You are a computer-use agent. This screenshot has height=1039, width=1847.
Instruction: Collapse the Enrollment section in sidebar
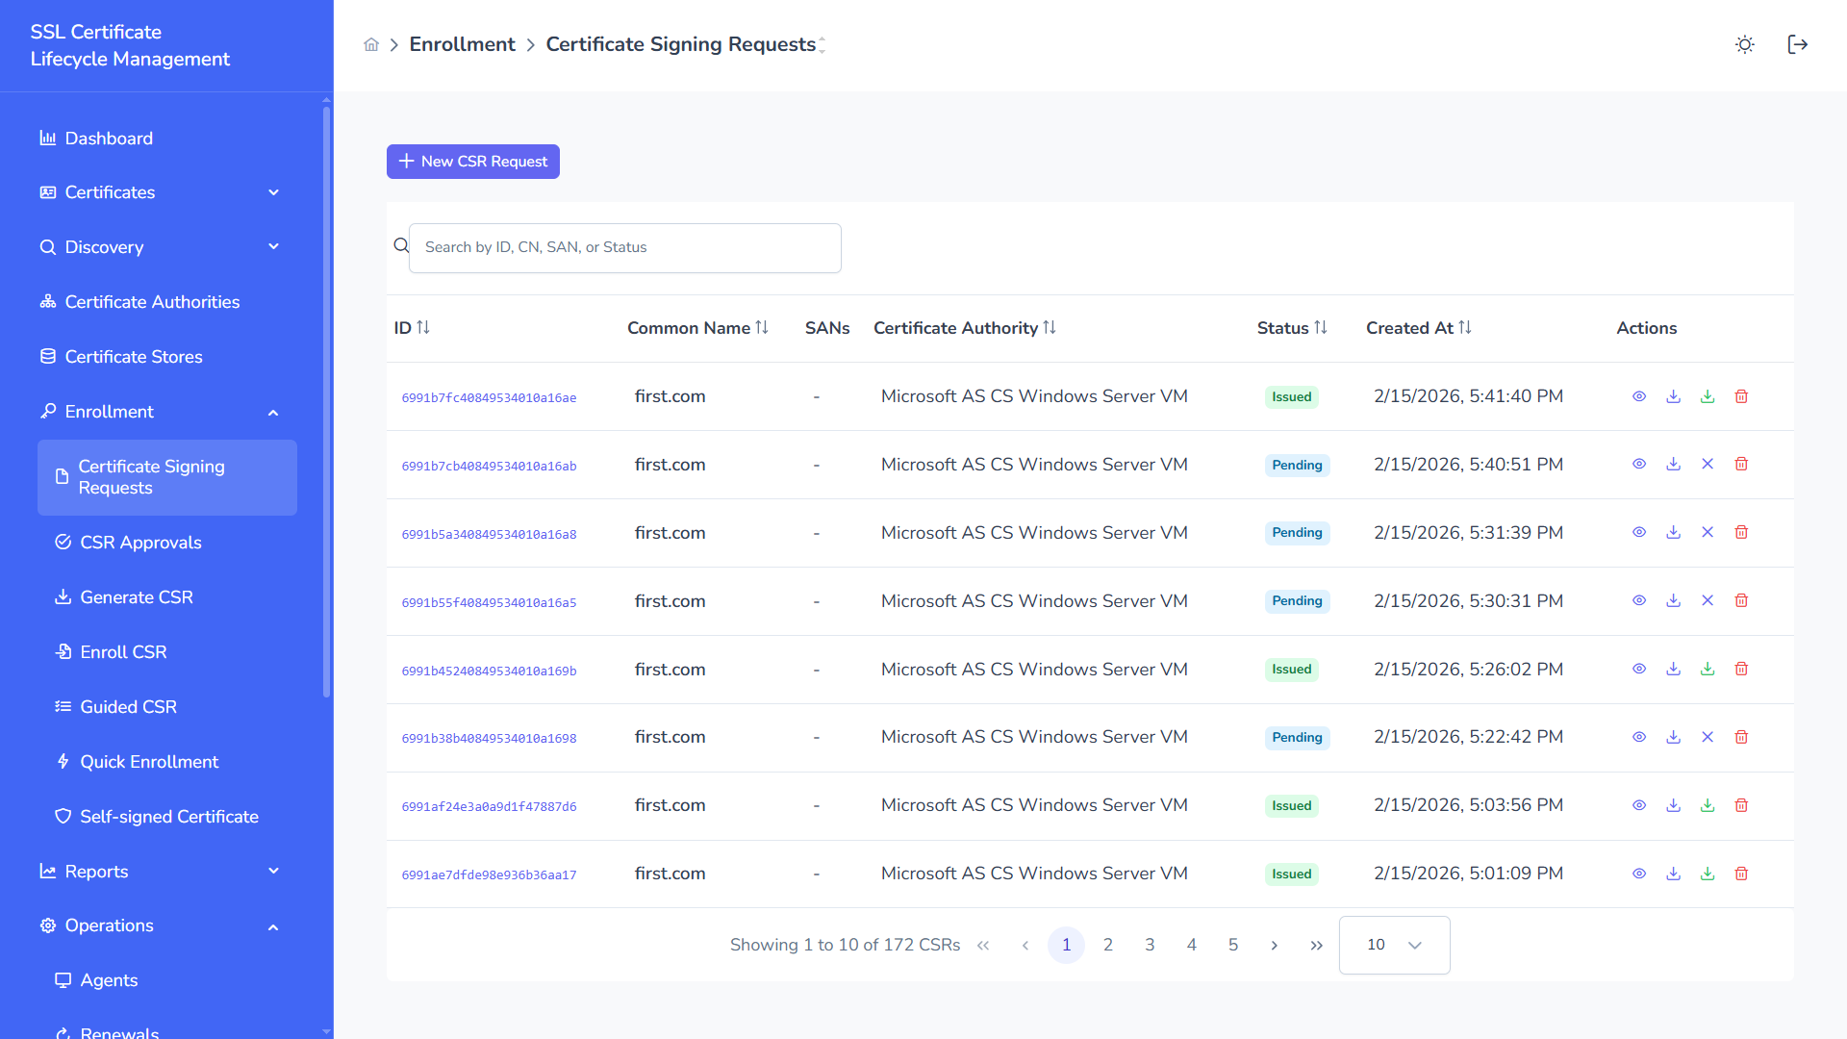[273, 412]
